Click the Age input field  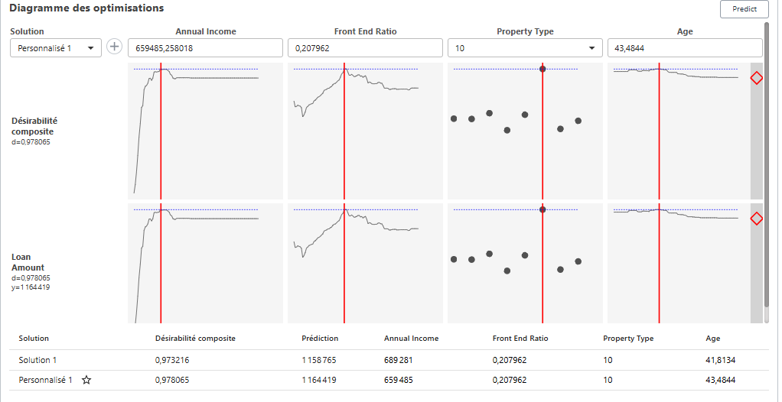pyautogui.click(x=684, y=48)
